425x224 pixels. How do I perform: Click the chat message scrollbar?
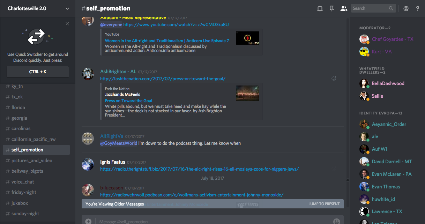click(348, 105)
